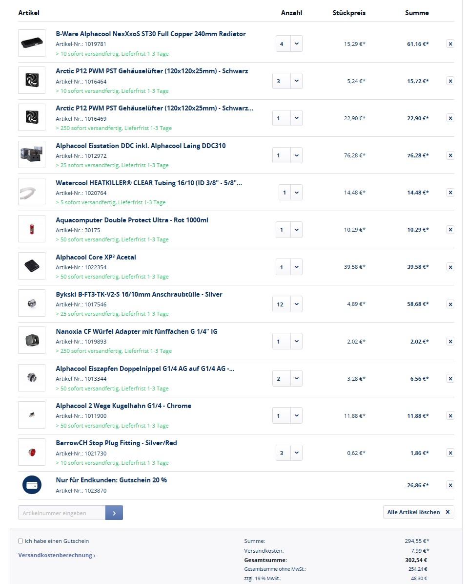Open quantity dropdown for Arctic P12 1016469
Viewport: 467px width, 584px height.
pyautogui.click(x=287, y=118)
